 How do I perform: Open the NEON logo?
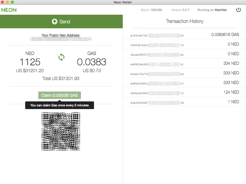click(x=9, y=10)
